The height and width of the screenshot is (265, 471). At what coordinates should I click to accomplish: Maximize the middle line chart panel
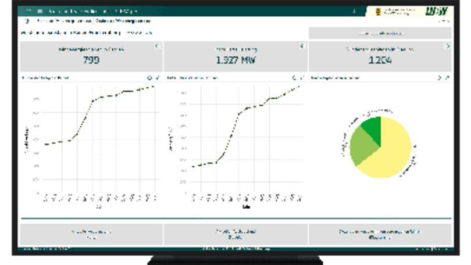coord(302,77)
